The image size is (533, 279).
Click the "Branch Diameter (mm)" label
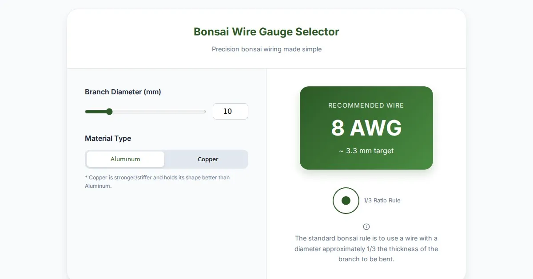[123, 92]
